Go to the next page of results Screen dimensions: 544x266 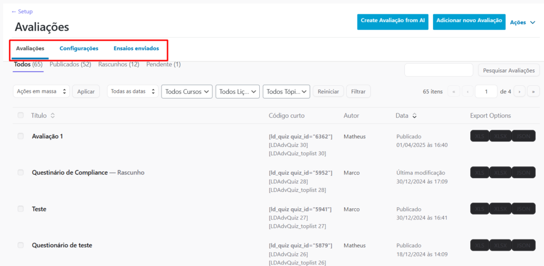tap(520, 91)
